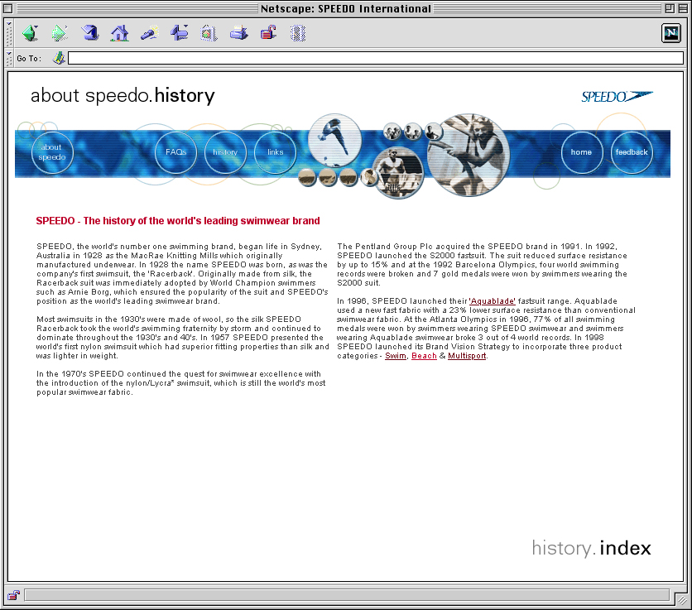Go to the Home page icon
692x610 pixels.
click(x=120, y=33)
